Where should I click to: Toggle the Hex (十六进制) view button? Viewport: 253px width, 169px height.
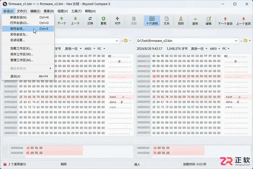[x=152, y=20]
